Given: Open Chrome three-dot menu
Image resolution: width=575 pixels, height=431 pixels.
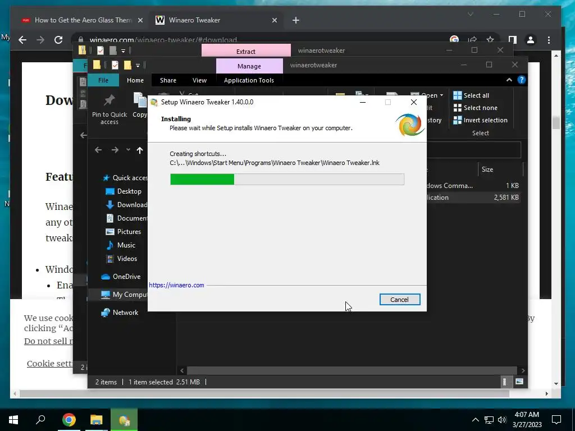Looking at the screenshot, I should (x=549, y=40).
